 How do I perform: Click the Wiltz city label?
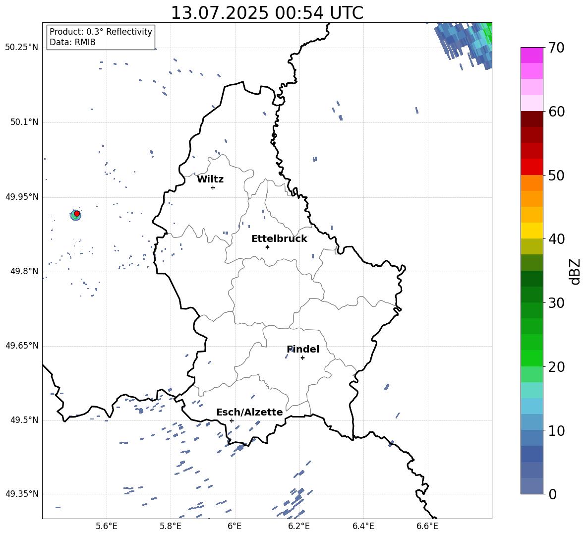tap(210, 179)
